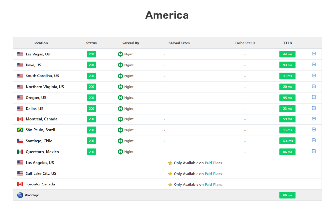Click the Nginx icon for Dallas, US
331x210 pixels.
click(x=120, y=108)
